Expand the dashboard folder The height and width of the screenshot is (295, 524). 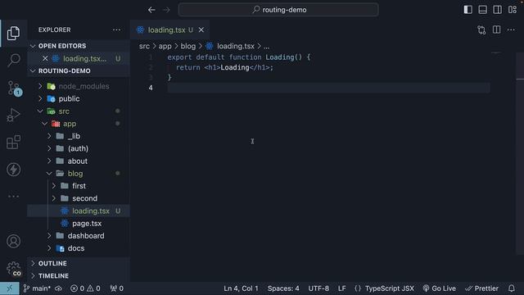79,236
